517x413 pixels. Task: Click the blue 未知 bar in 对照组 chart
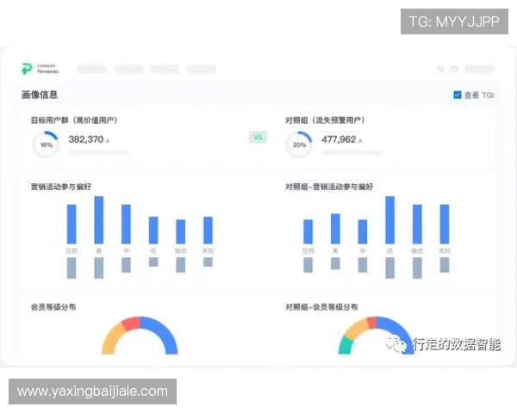[445, 224]
